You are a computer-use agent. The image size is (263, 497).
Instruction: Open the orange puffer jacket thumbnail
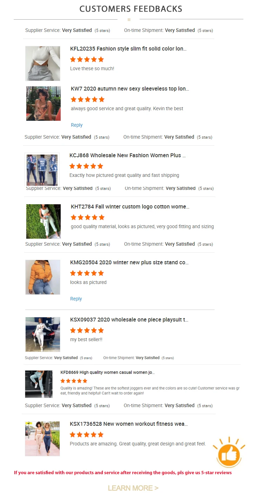click(43, 277)
